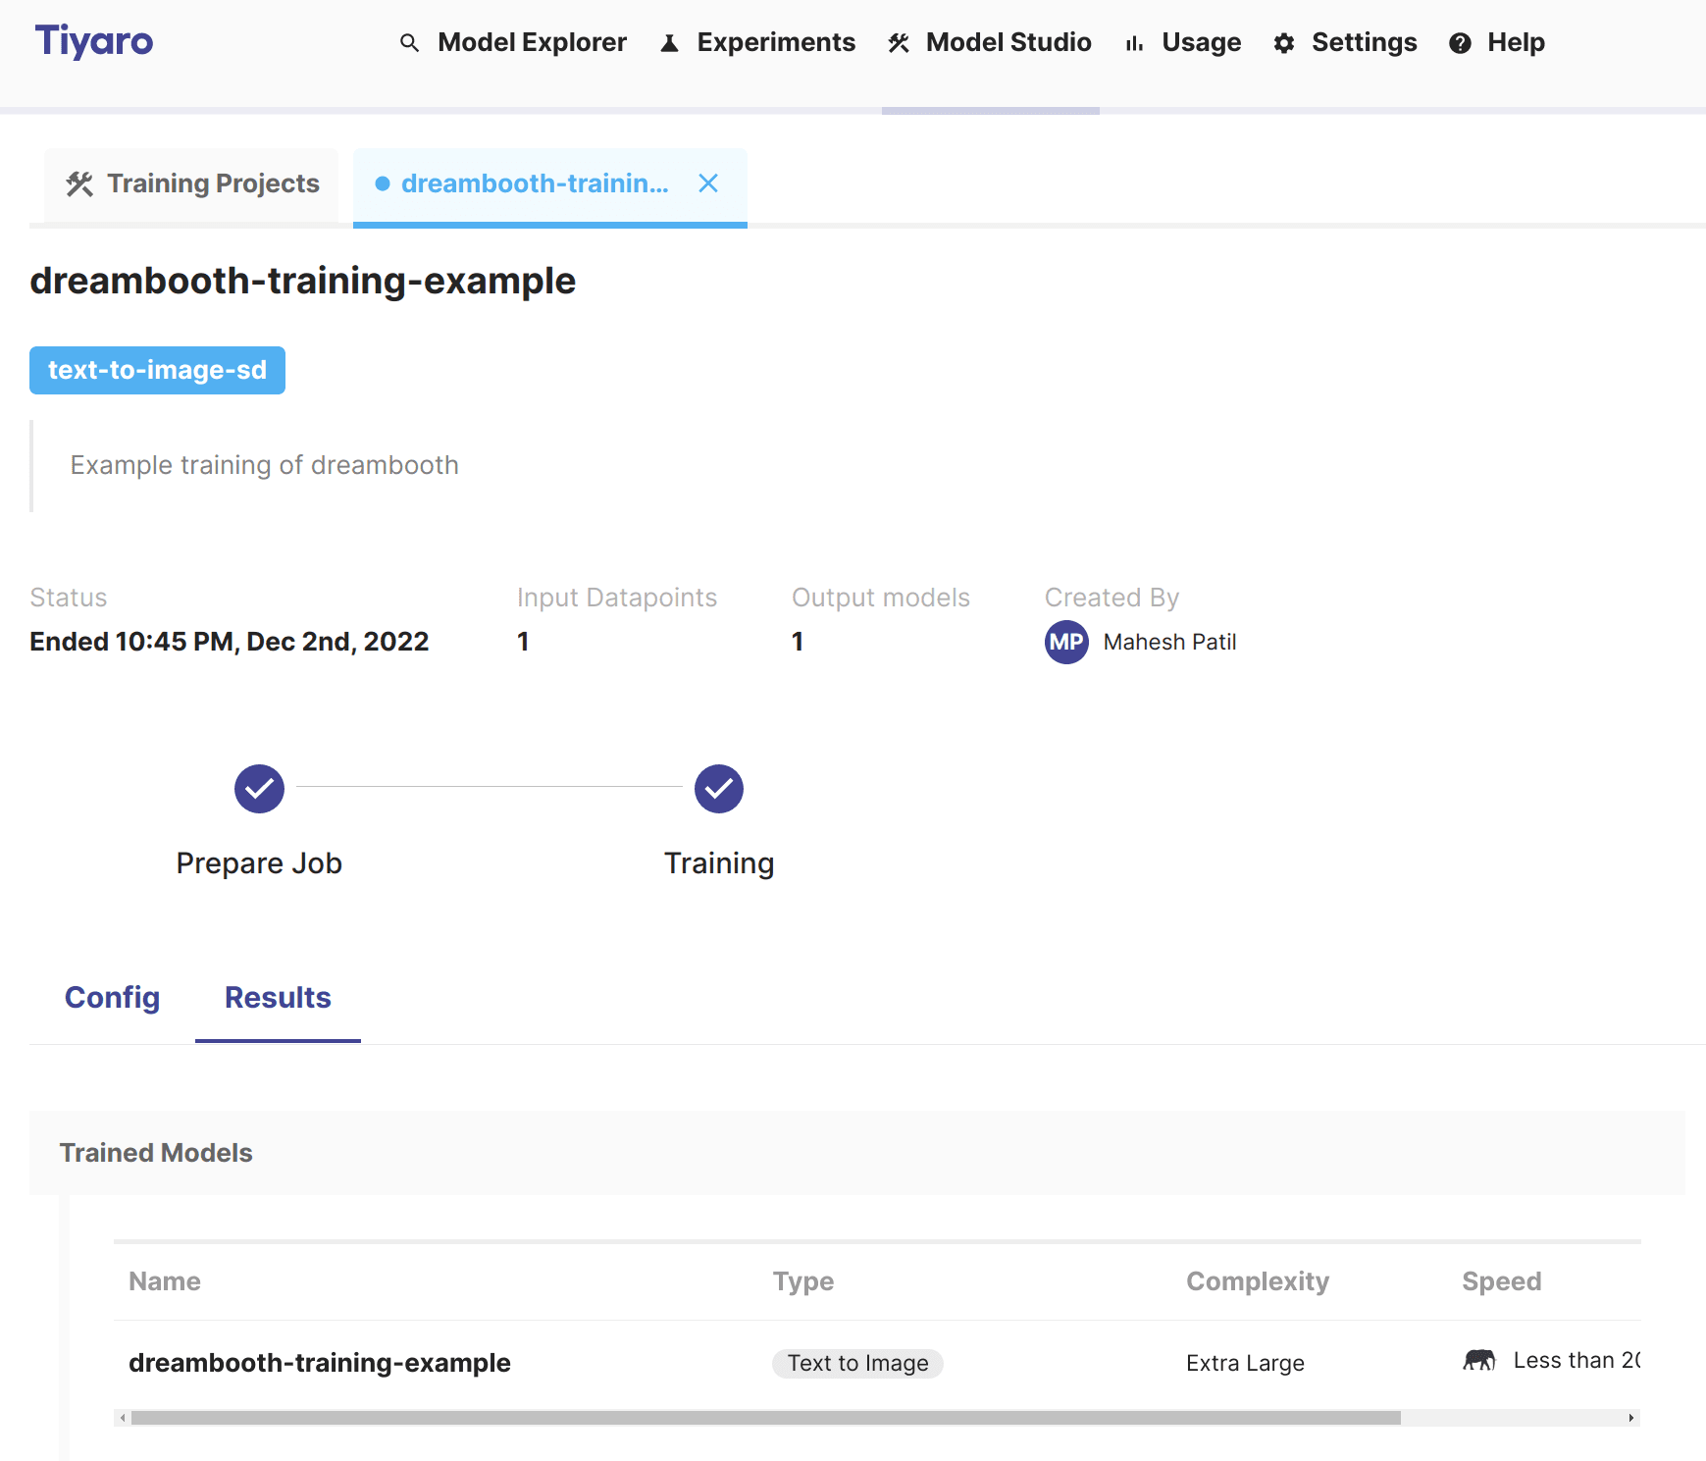Click the table's horizontal scrollbar
This screenshot has width=1706, height=1461.
pos(765,1418)
